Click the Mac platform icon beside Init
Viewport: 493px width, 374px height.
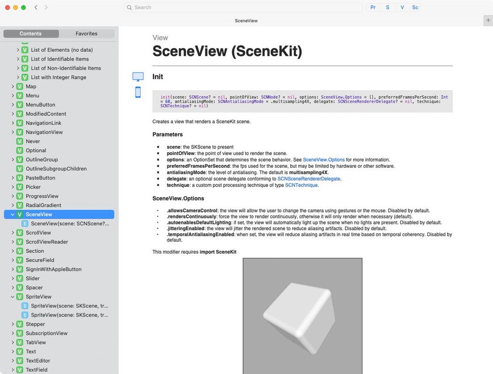pyautogui.click(x=138, y=76)
